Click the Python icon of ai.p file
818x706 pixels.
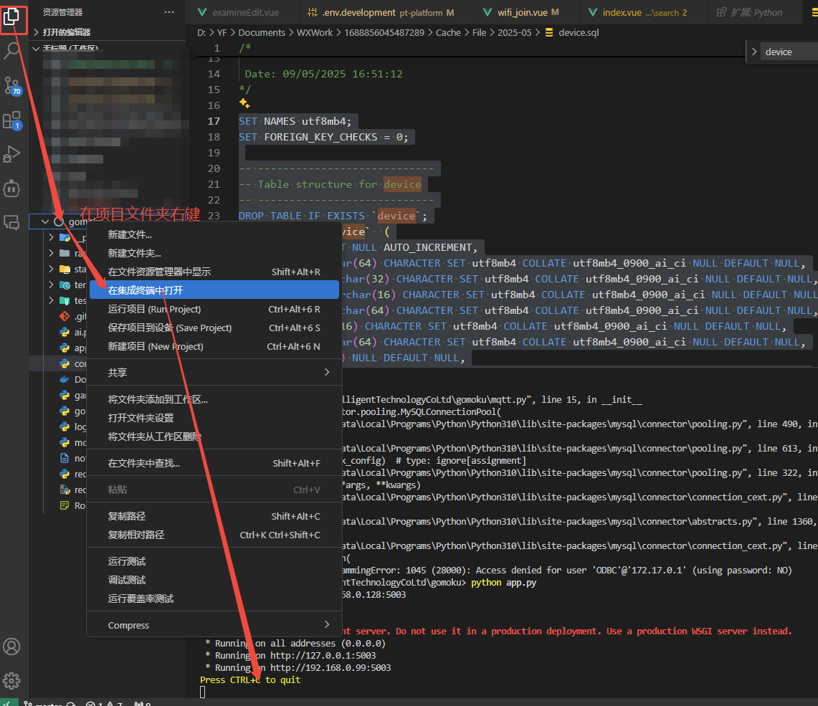click(65, 332)
